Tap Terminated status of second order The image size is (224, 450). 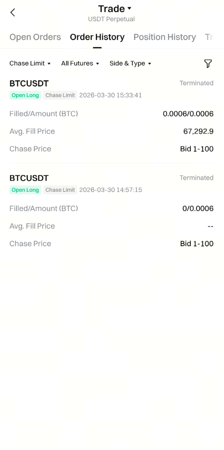[196, 178]
